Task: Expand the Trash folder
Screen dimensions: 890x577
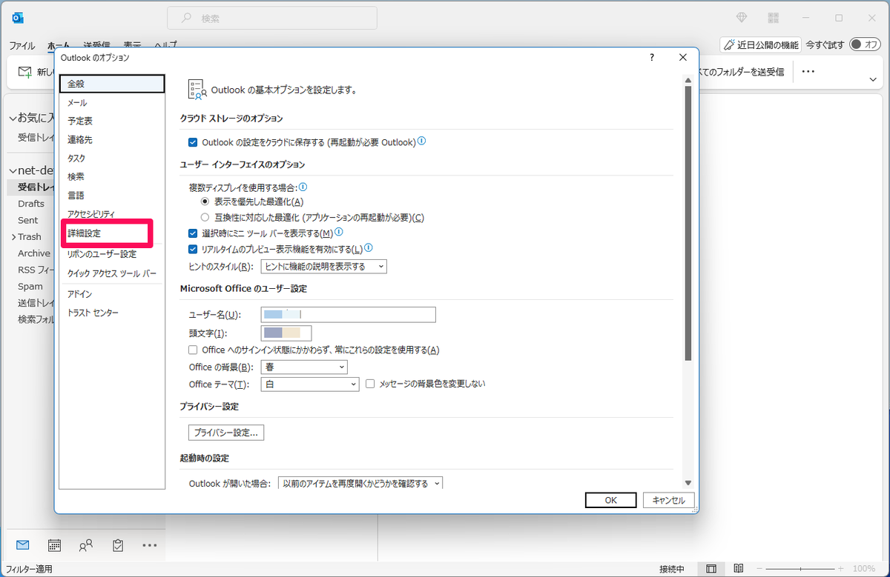Action: (x=13, y=237)
